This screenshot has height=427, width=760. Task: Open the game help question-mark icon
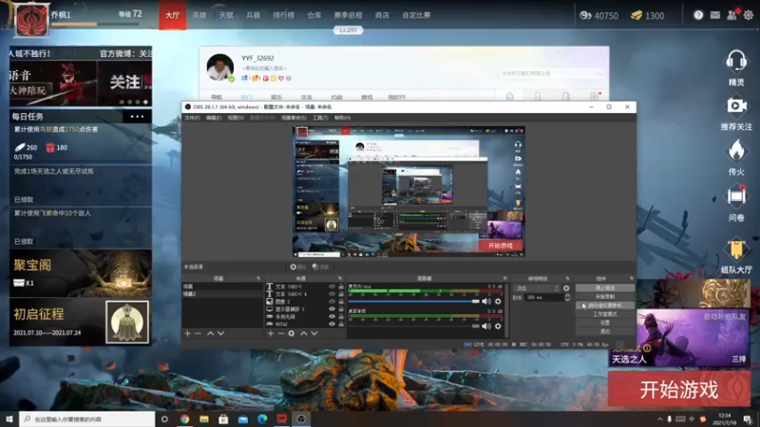point(698,15)
